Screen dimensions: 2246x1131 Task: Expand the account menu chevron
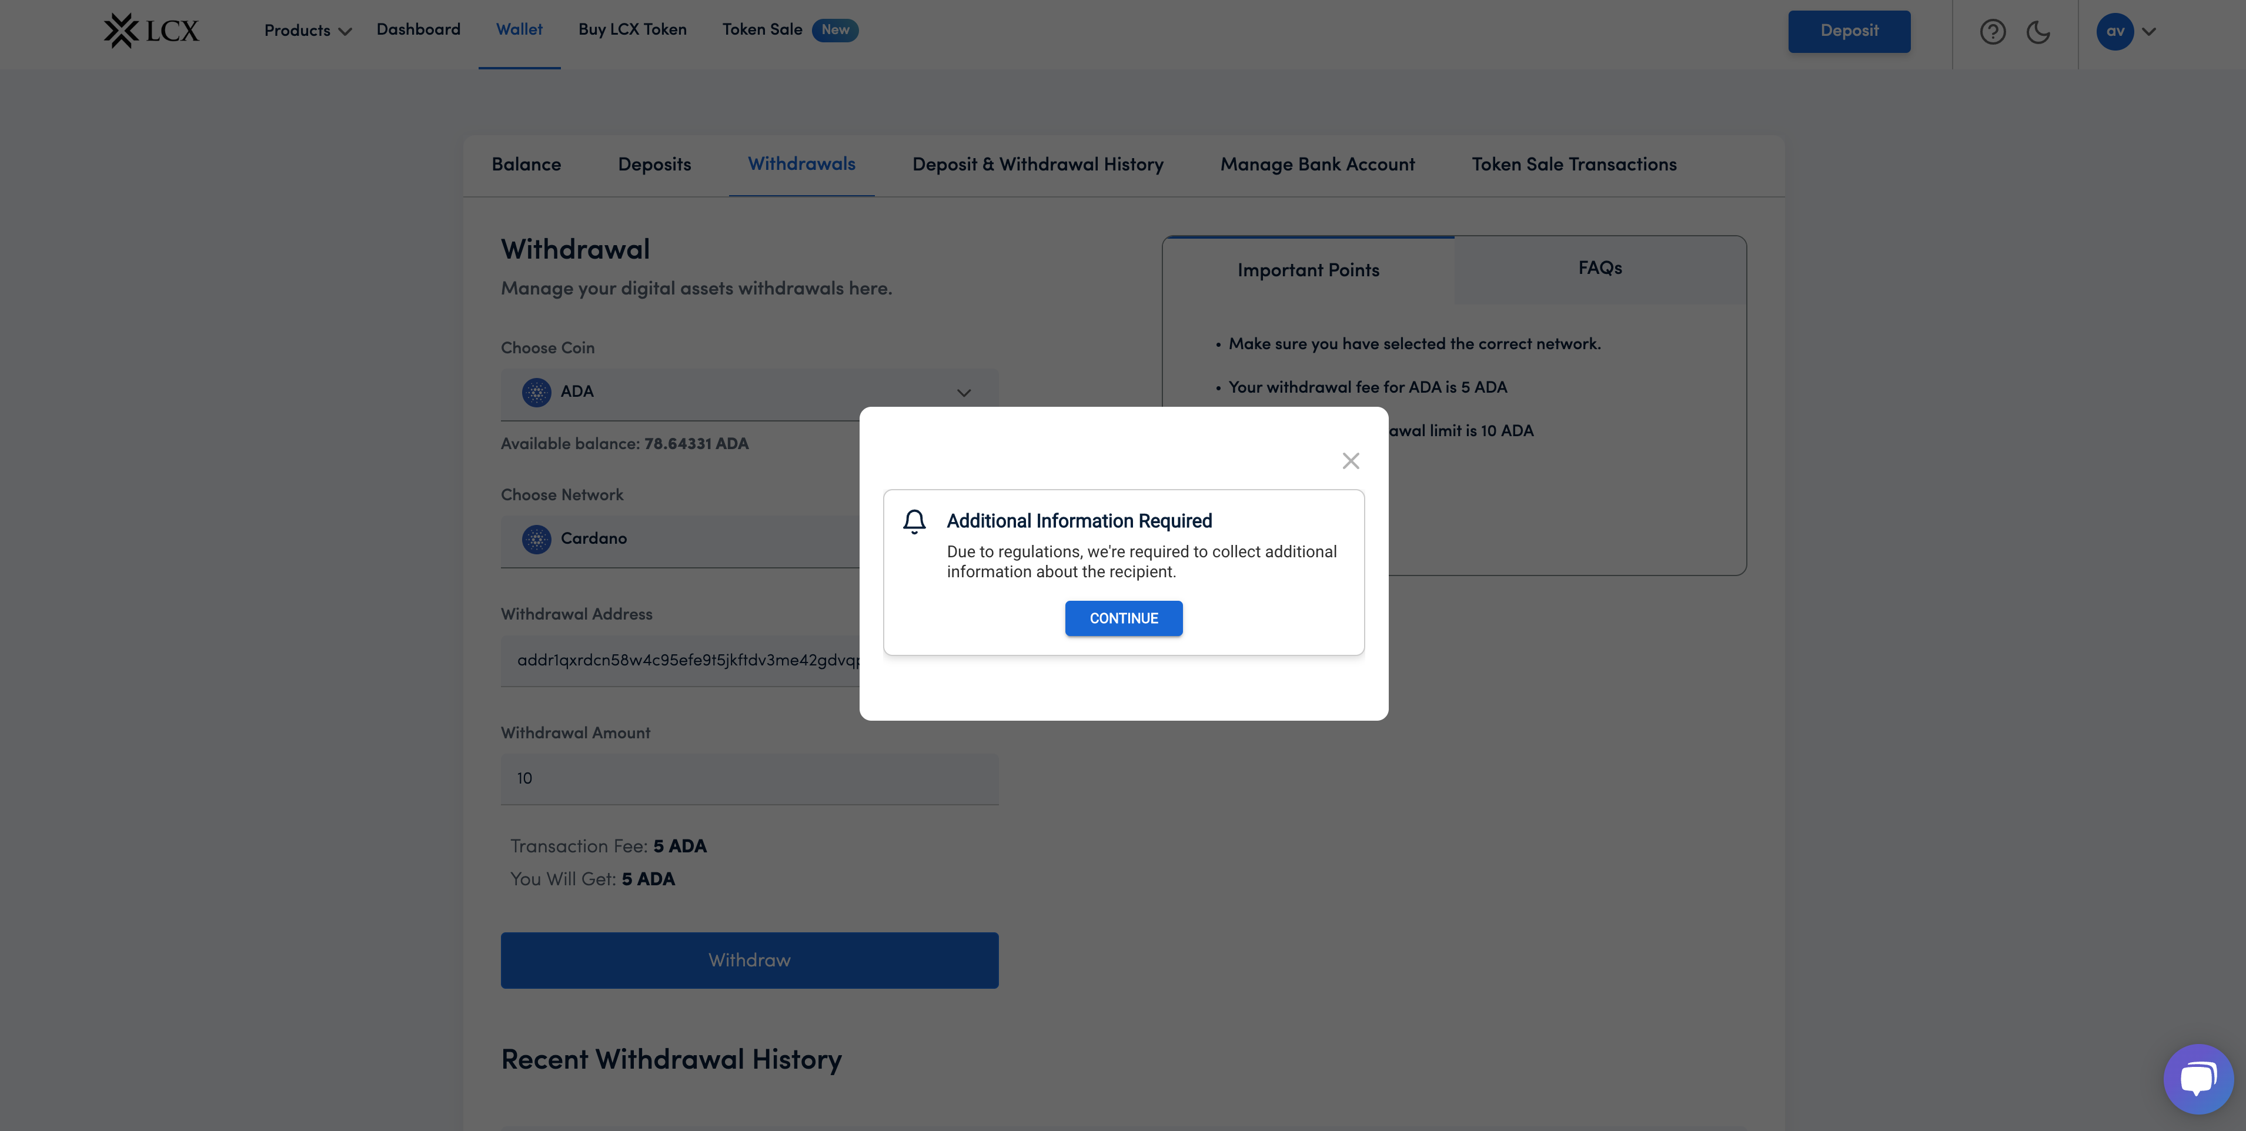pos(2149,31)
